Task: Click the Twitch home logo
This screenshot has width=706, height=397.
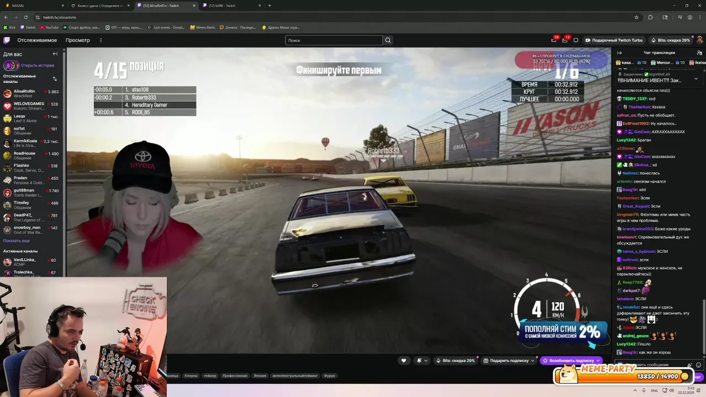Action: tap(7, 40)
